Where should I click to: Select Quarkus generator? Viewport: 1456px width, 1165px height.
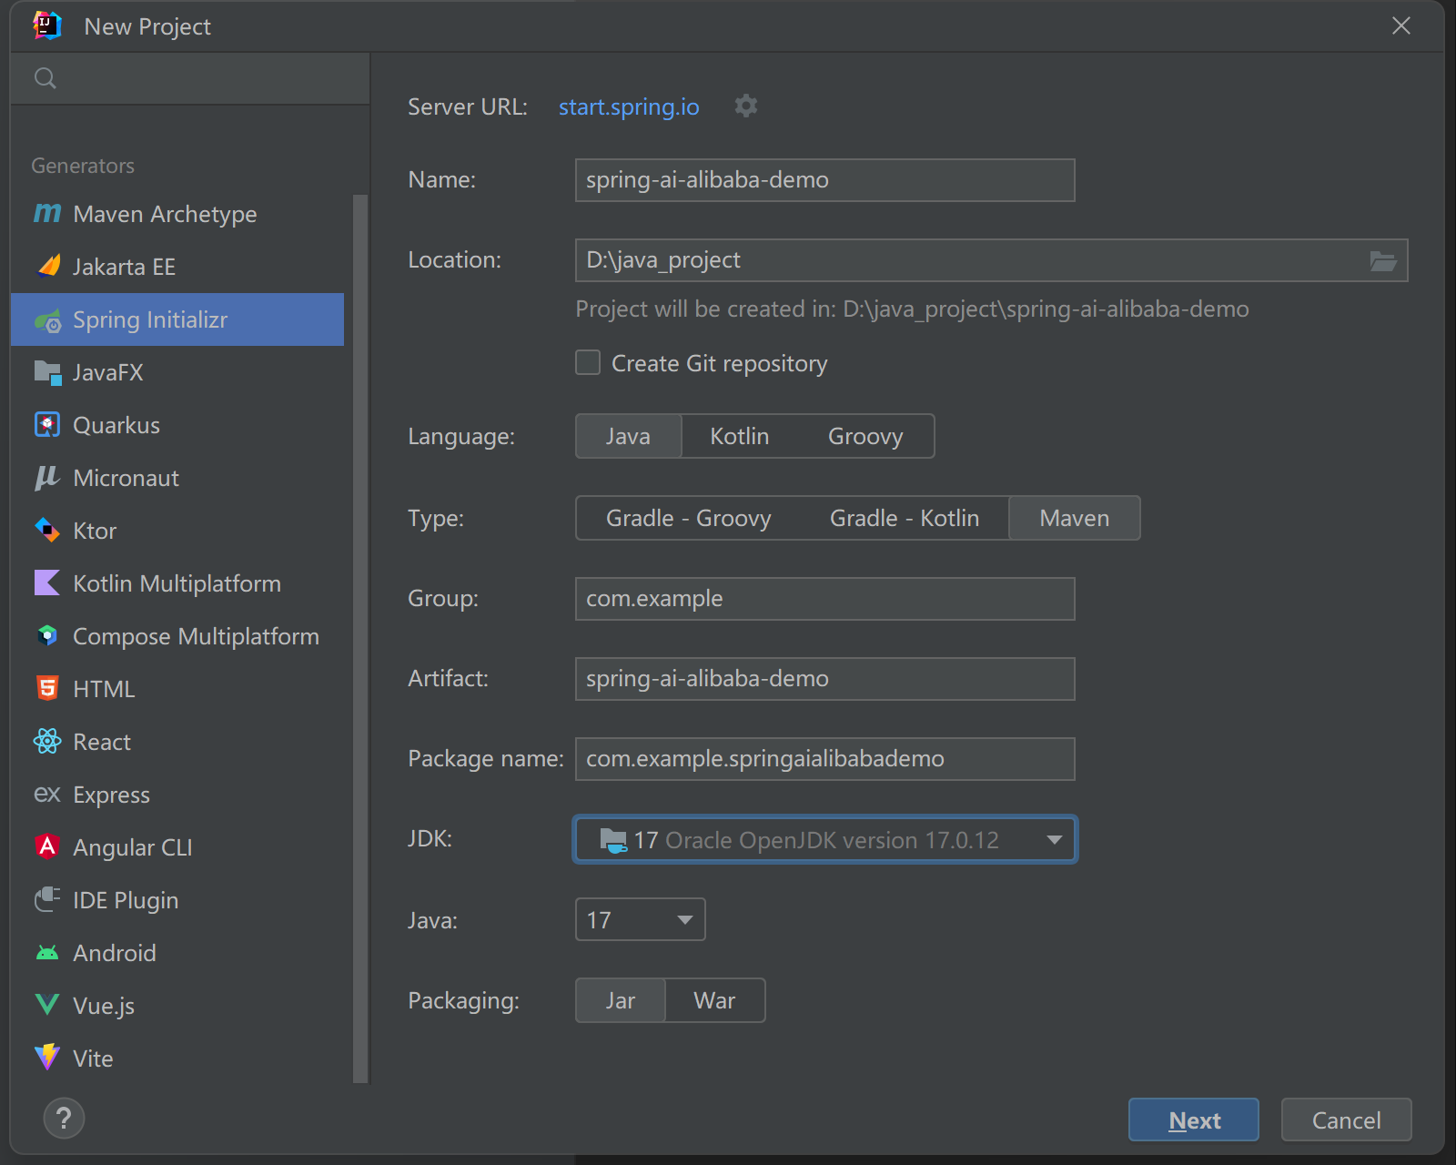coord(177,425)
